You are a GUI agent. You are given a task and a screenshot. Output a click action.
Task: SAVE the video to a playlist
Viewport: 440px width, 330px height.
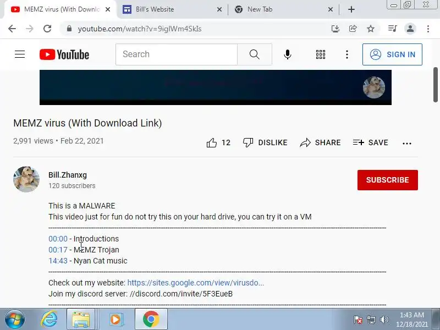[x=370, y=142]
